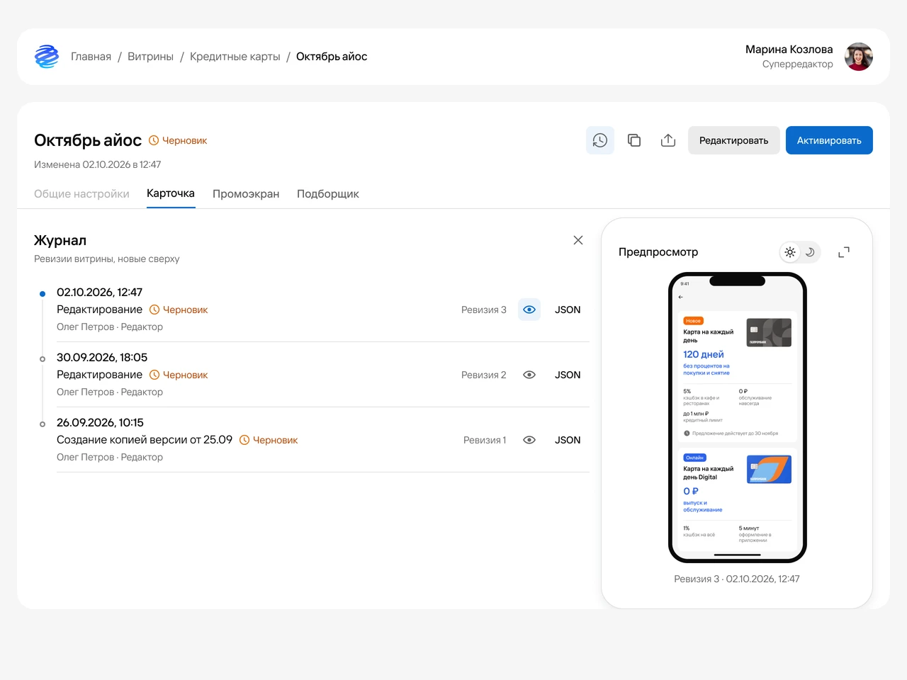Click the Марина Козлова user name

tap(789, 50)
